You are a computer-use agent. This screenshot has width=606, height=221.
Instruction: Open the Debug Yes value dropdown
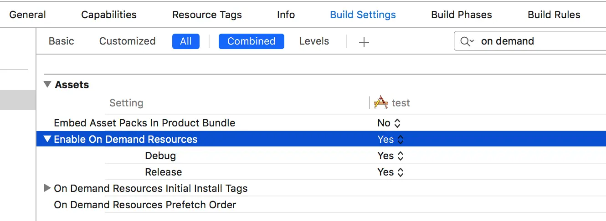[390, 156]
